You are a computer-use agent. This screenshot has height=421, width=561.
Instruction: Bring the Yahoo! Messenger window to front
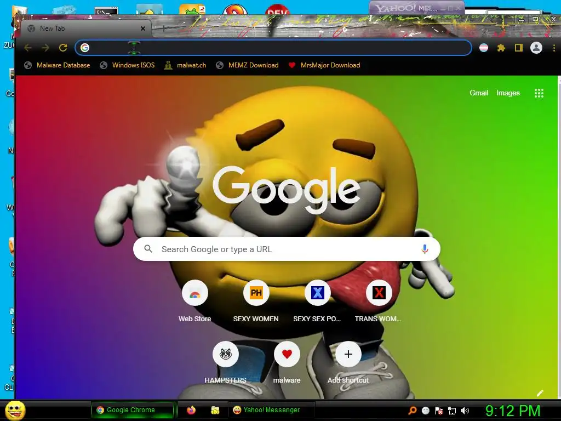(417, 8)
